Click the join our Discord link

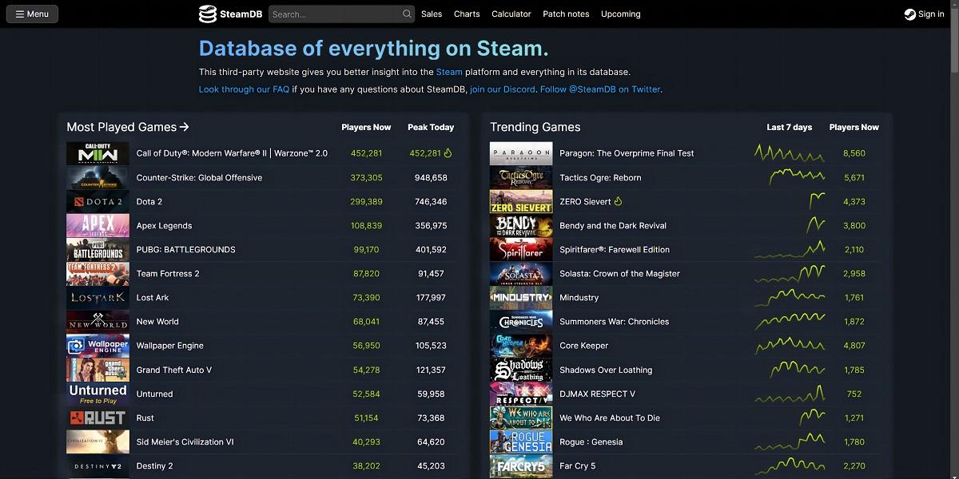tap(503, 89)
